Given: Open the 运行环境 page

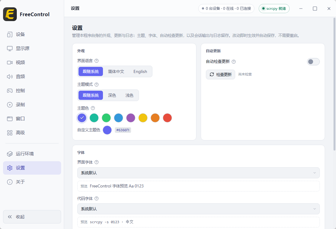Looking at the screenshot, I should click(32, 154).
